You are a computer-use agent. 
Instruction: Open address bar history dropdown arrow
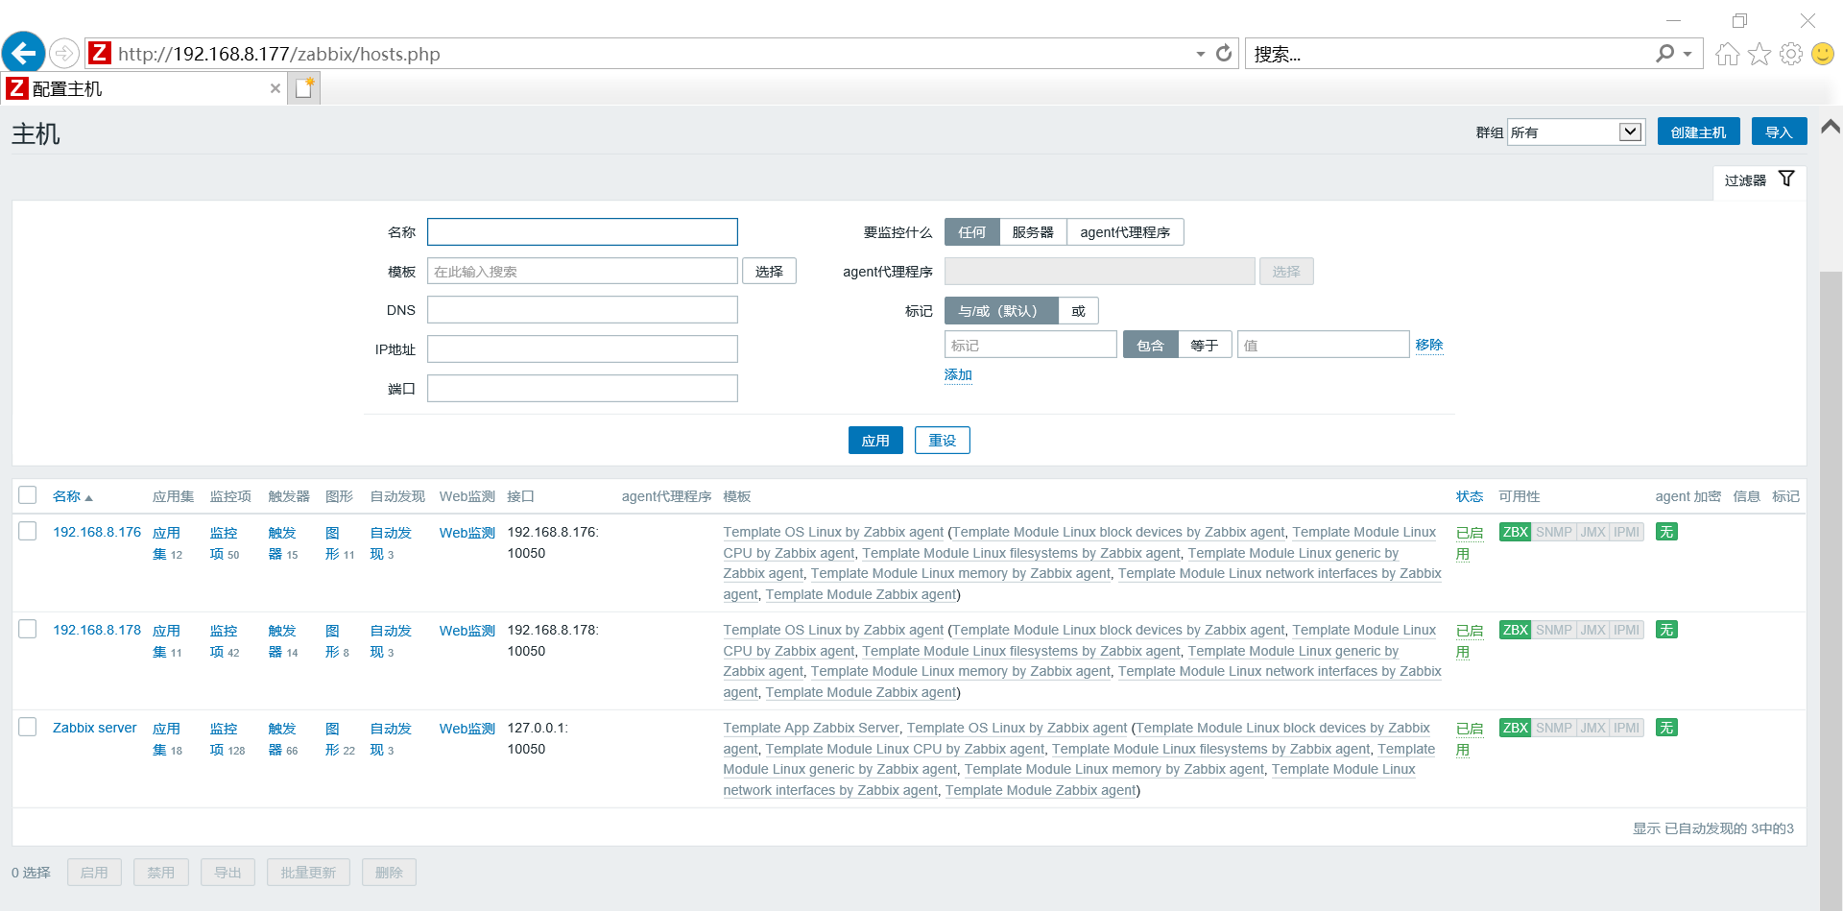(x=1200, y=54)
